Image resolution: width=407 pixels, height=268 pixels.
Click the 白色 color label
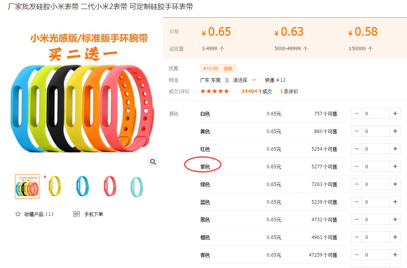click(x=205, y=114)
